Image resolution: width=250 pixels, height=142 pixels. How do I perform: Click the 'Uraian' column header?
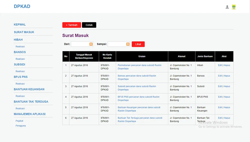click(x=142, y=56)
